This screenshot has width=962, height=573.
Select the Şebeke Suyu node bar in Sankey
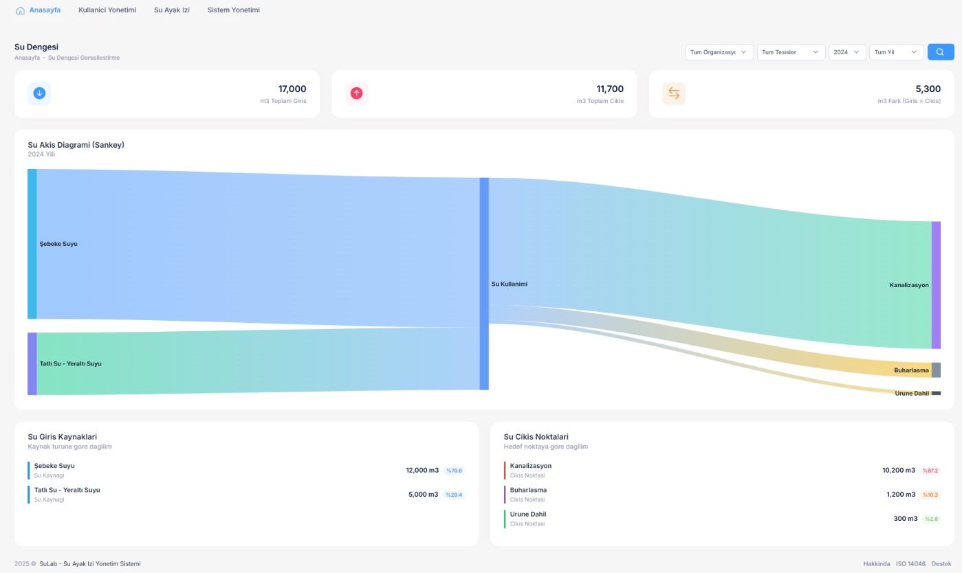pos(32,244)
